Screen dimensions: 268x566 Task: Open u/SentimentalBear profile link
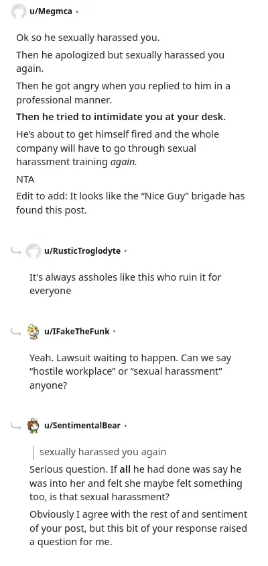pos(82,426)
